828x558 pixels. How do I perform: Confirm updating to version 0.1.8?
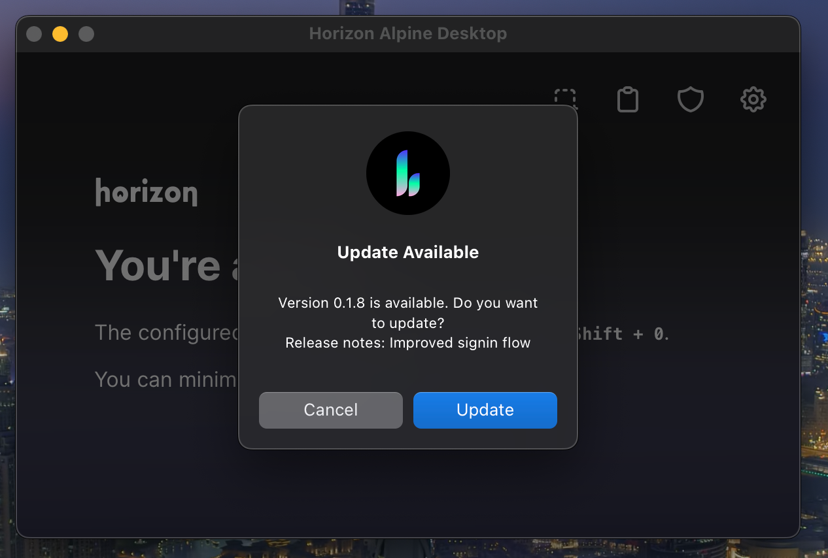click(x=485, y=410)
